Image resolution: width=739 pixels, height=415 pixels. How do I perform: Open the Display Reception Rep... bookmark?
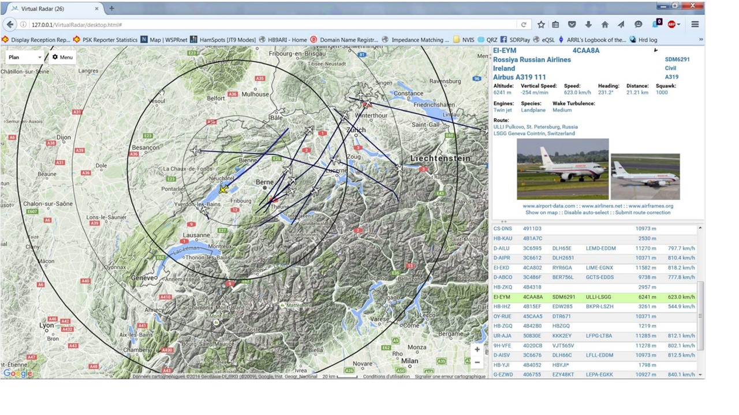(x=36, y=40)
